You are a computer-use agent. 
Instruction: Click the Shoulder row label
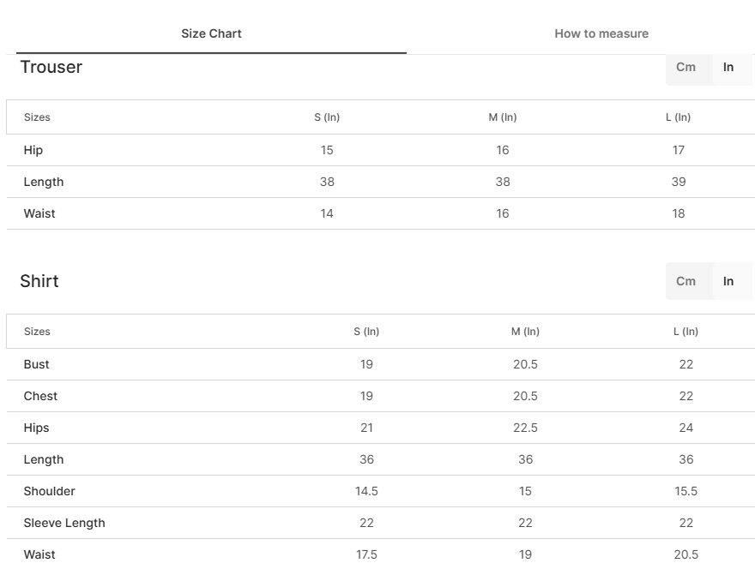pos(50,491)
